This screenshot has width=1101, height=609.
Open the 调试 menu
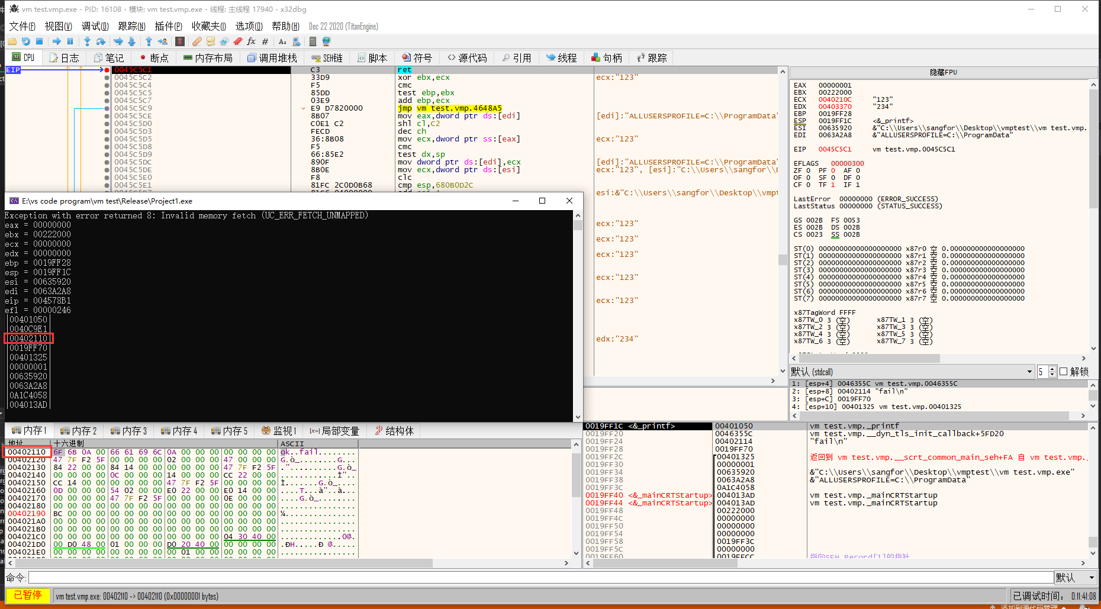95,26
